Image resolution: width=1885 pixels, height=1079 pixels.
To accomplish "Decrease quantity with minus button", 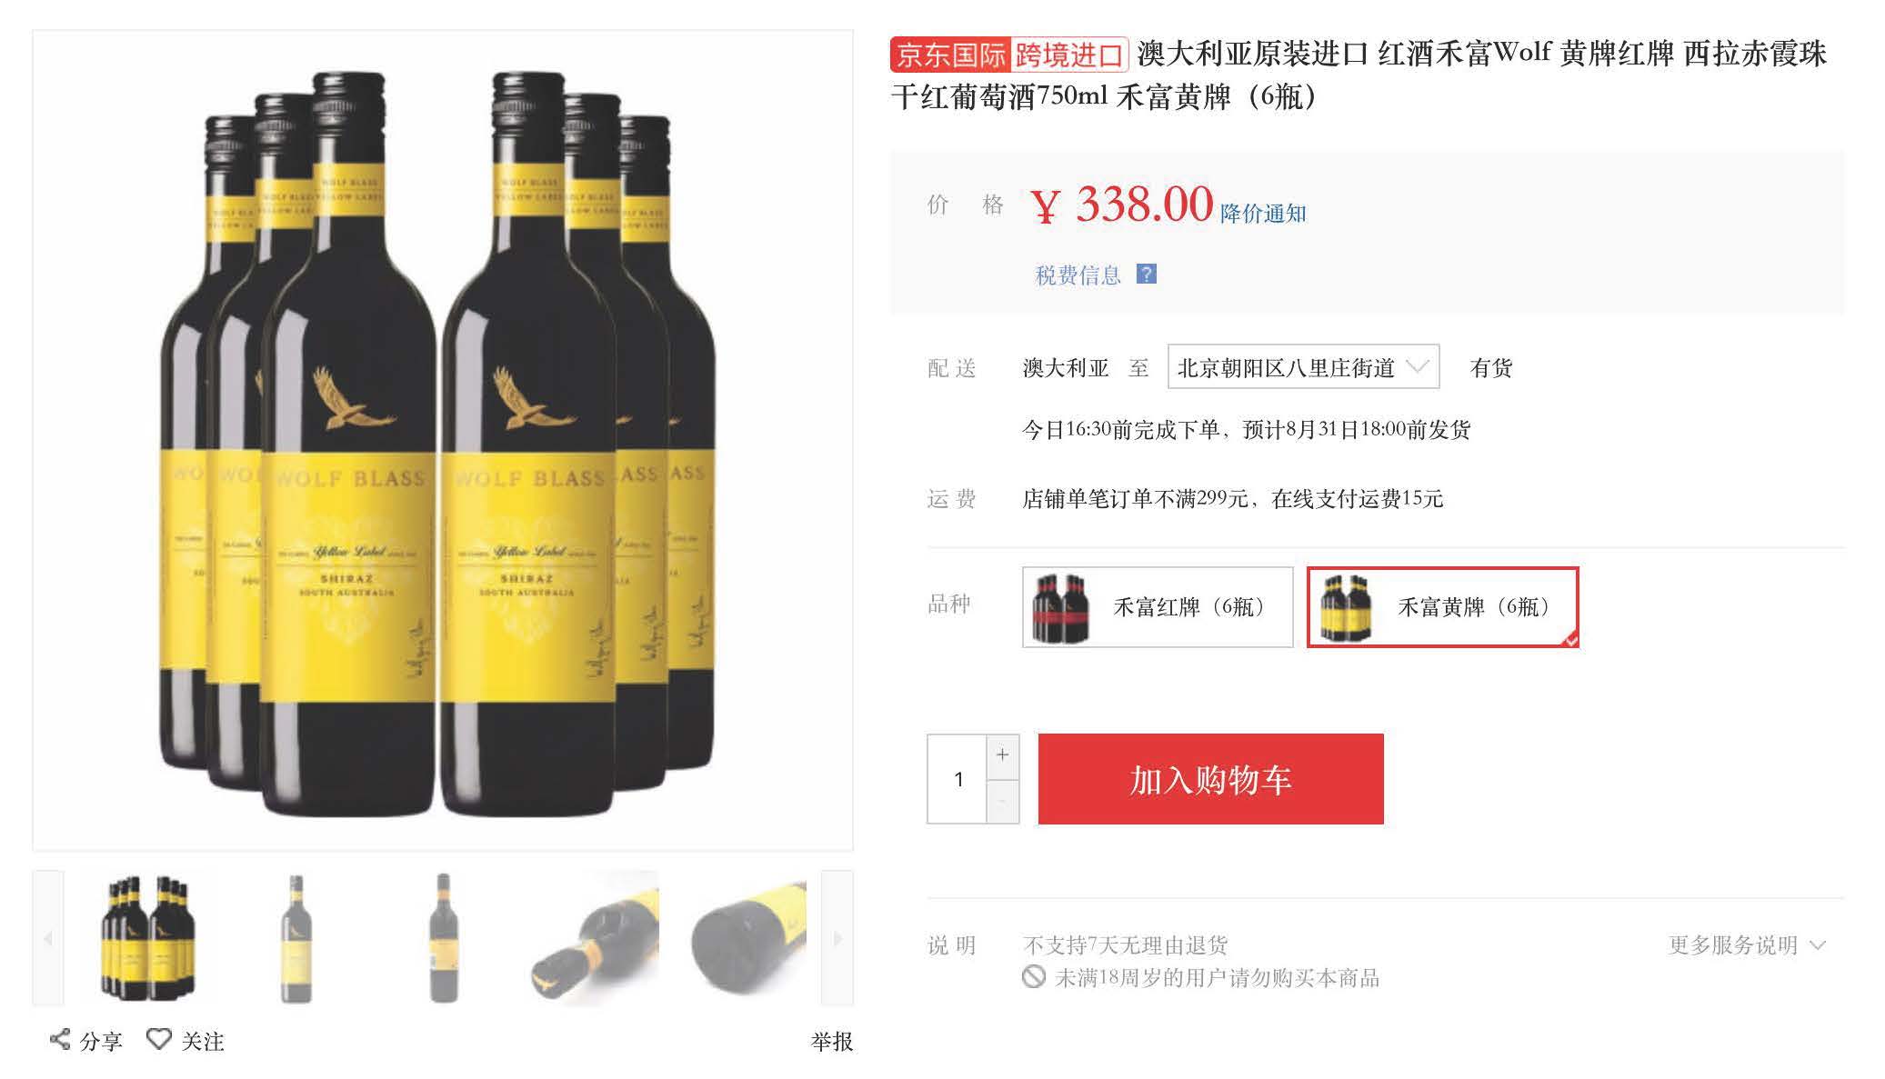I will tap(1002, 802).
